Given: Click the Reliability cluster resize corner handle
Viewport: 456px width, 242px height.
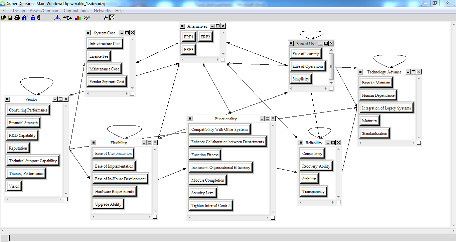Looking at the screenshot, I should click(338, 202).
